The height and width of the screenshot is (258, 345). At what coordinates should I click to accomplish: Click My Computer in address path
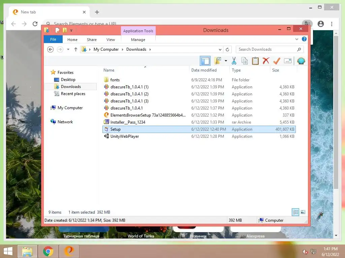106,49
